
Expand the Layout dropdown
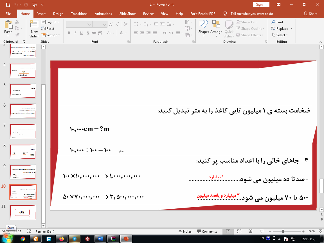[x=50, y=22]
